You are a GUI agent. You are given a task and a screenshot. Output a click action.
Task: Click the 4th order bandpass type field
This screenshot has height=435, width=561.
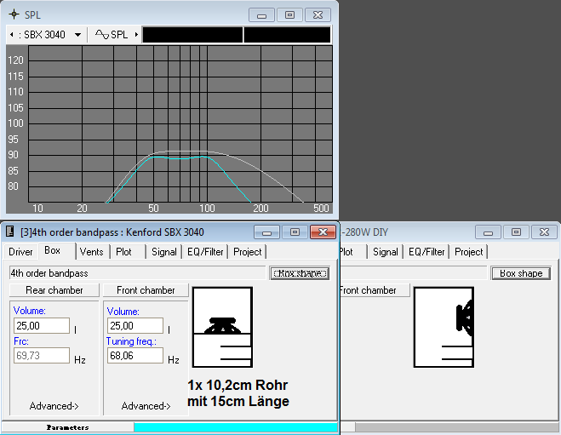[137, 273]
